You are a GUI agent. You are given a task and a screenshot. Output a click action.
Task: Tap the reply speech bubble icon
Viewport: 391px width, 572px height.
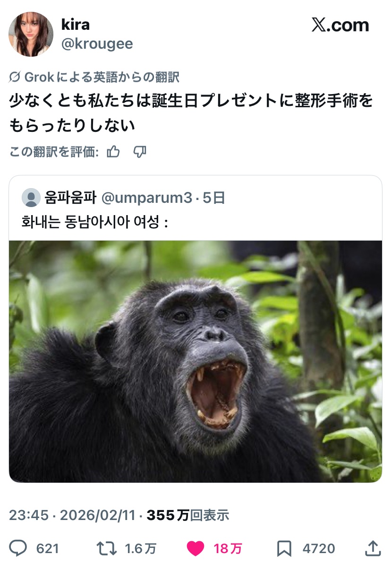point(18,548)
